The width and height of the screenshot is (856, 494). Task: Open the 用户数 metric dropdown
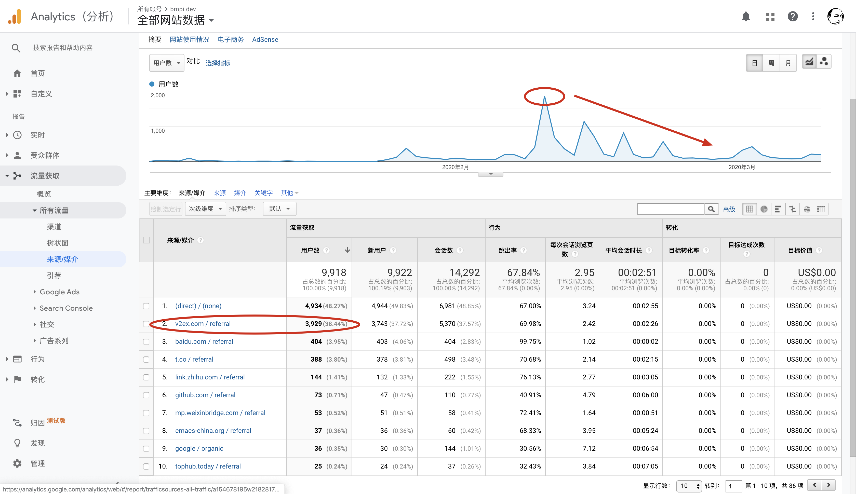[166, 63]
